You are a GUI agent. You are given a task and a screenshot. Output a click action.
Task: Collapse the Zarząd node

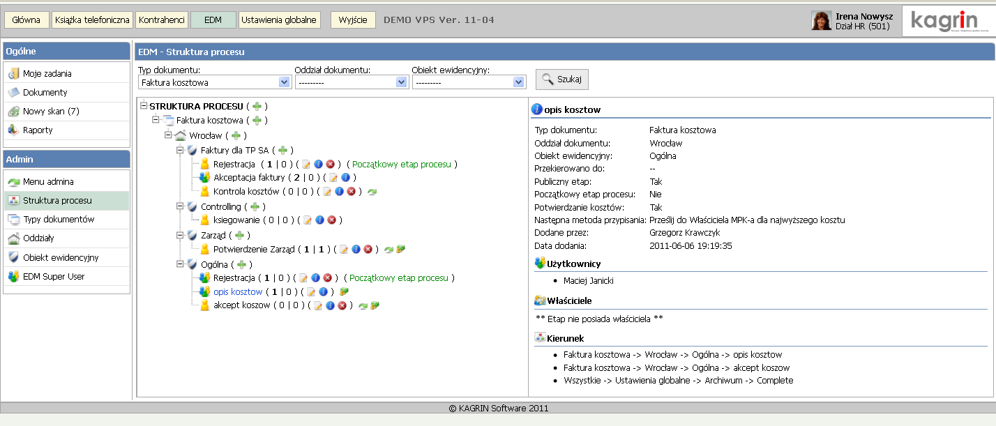pos(181,235)
